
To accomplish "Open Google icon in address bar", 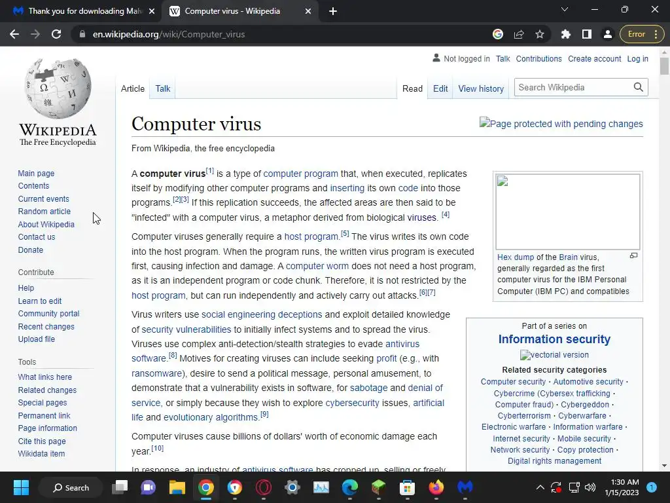I will pos(498,34).
